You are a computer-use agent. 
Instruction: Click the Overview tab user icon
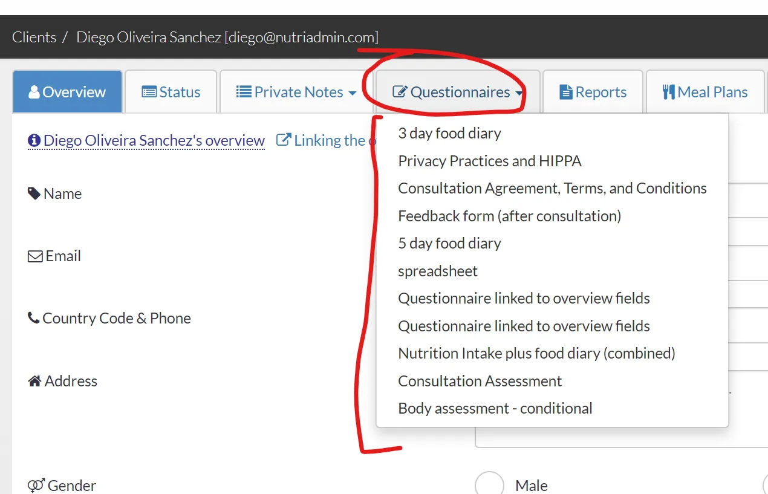click(x=34, y=93)
